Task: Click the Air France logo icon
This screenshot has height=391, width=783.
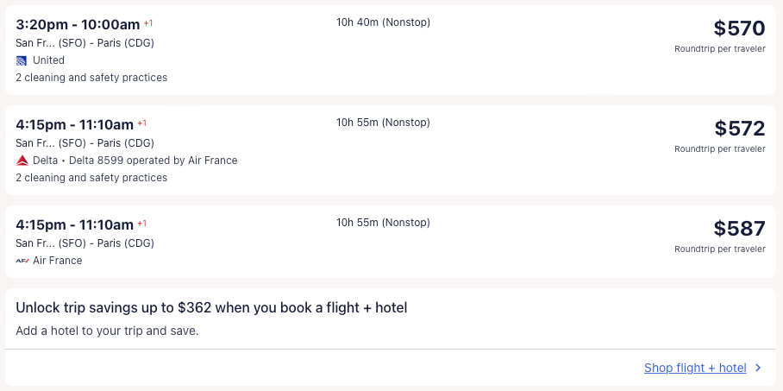Action: 22,261
